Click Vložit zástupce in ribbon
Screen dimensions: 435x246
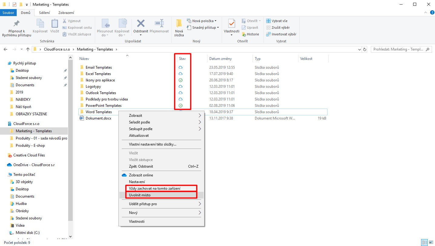[77, 34]
